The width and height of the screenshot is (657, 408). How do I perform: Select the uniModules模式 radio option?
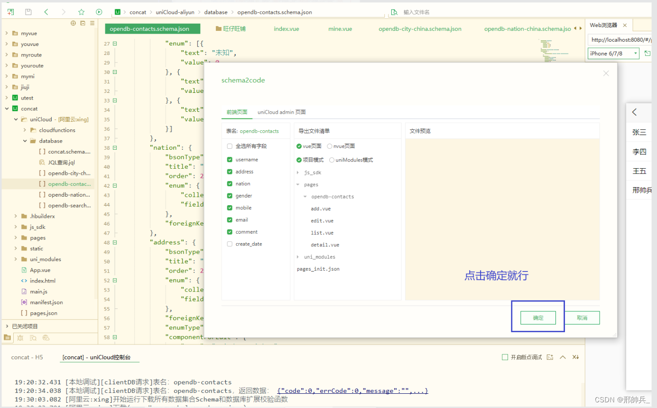(x=332, y=160)
